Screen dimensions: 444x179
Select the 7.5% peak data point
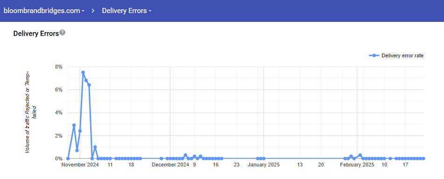[x=83, y=72]
